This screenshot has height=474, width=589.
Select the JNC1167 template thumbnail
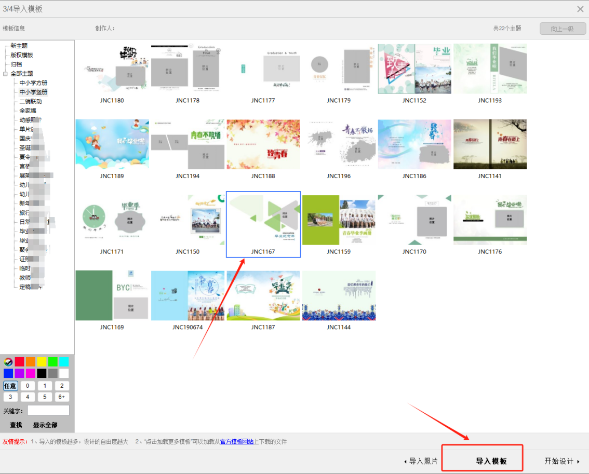[263, 224]
